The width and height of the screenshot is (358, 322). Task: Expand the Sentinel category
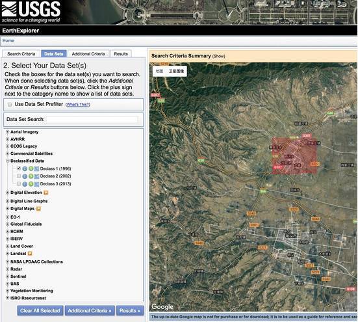pos(8,276)
